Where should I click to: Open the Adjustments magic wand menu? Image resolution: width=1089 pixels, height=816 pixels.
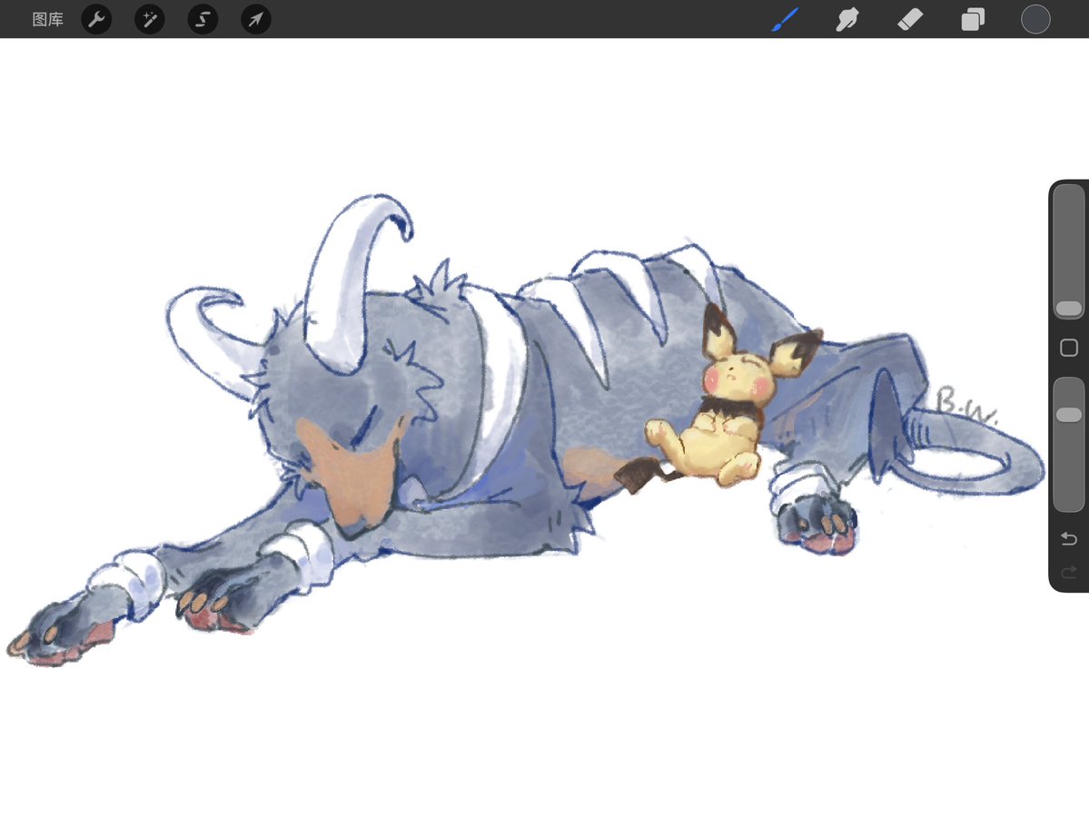coord(149,19)
